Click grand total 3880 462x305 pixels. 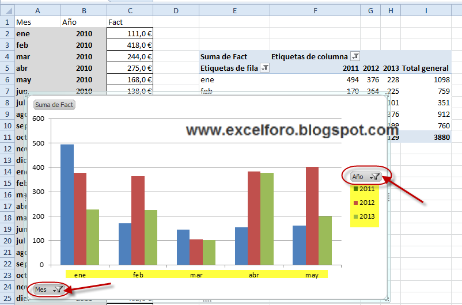coord(426,137)
